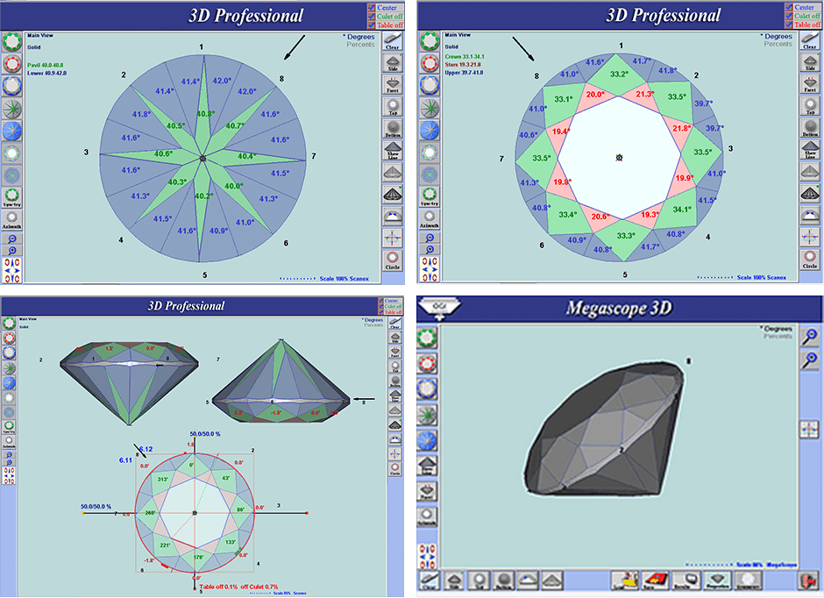Click the 21.8° star facet

tap(682, 128)
